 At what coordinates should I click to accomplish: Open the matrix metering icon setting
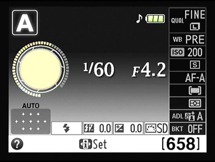click(188, 103)
